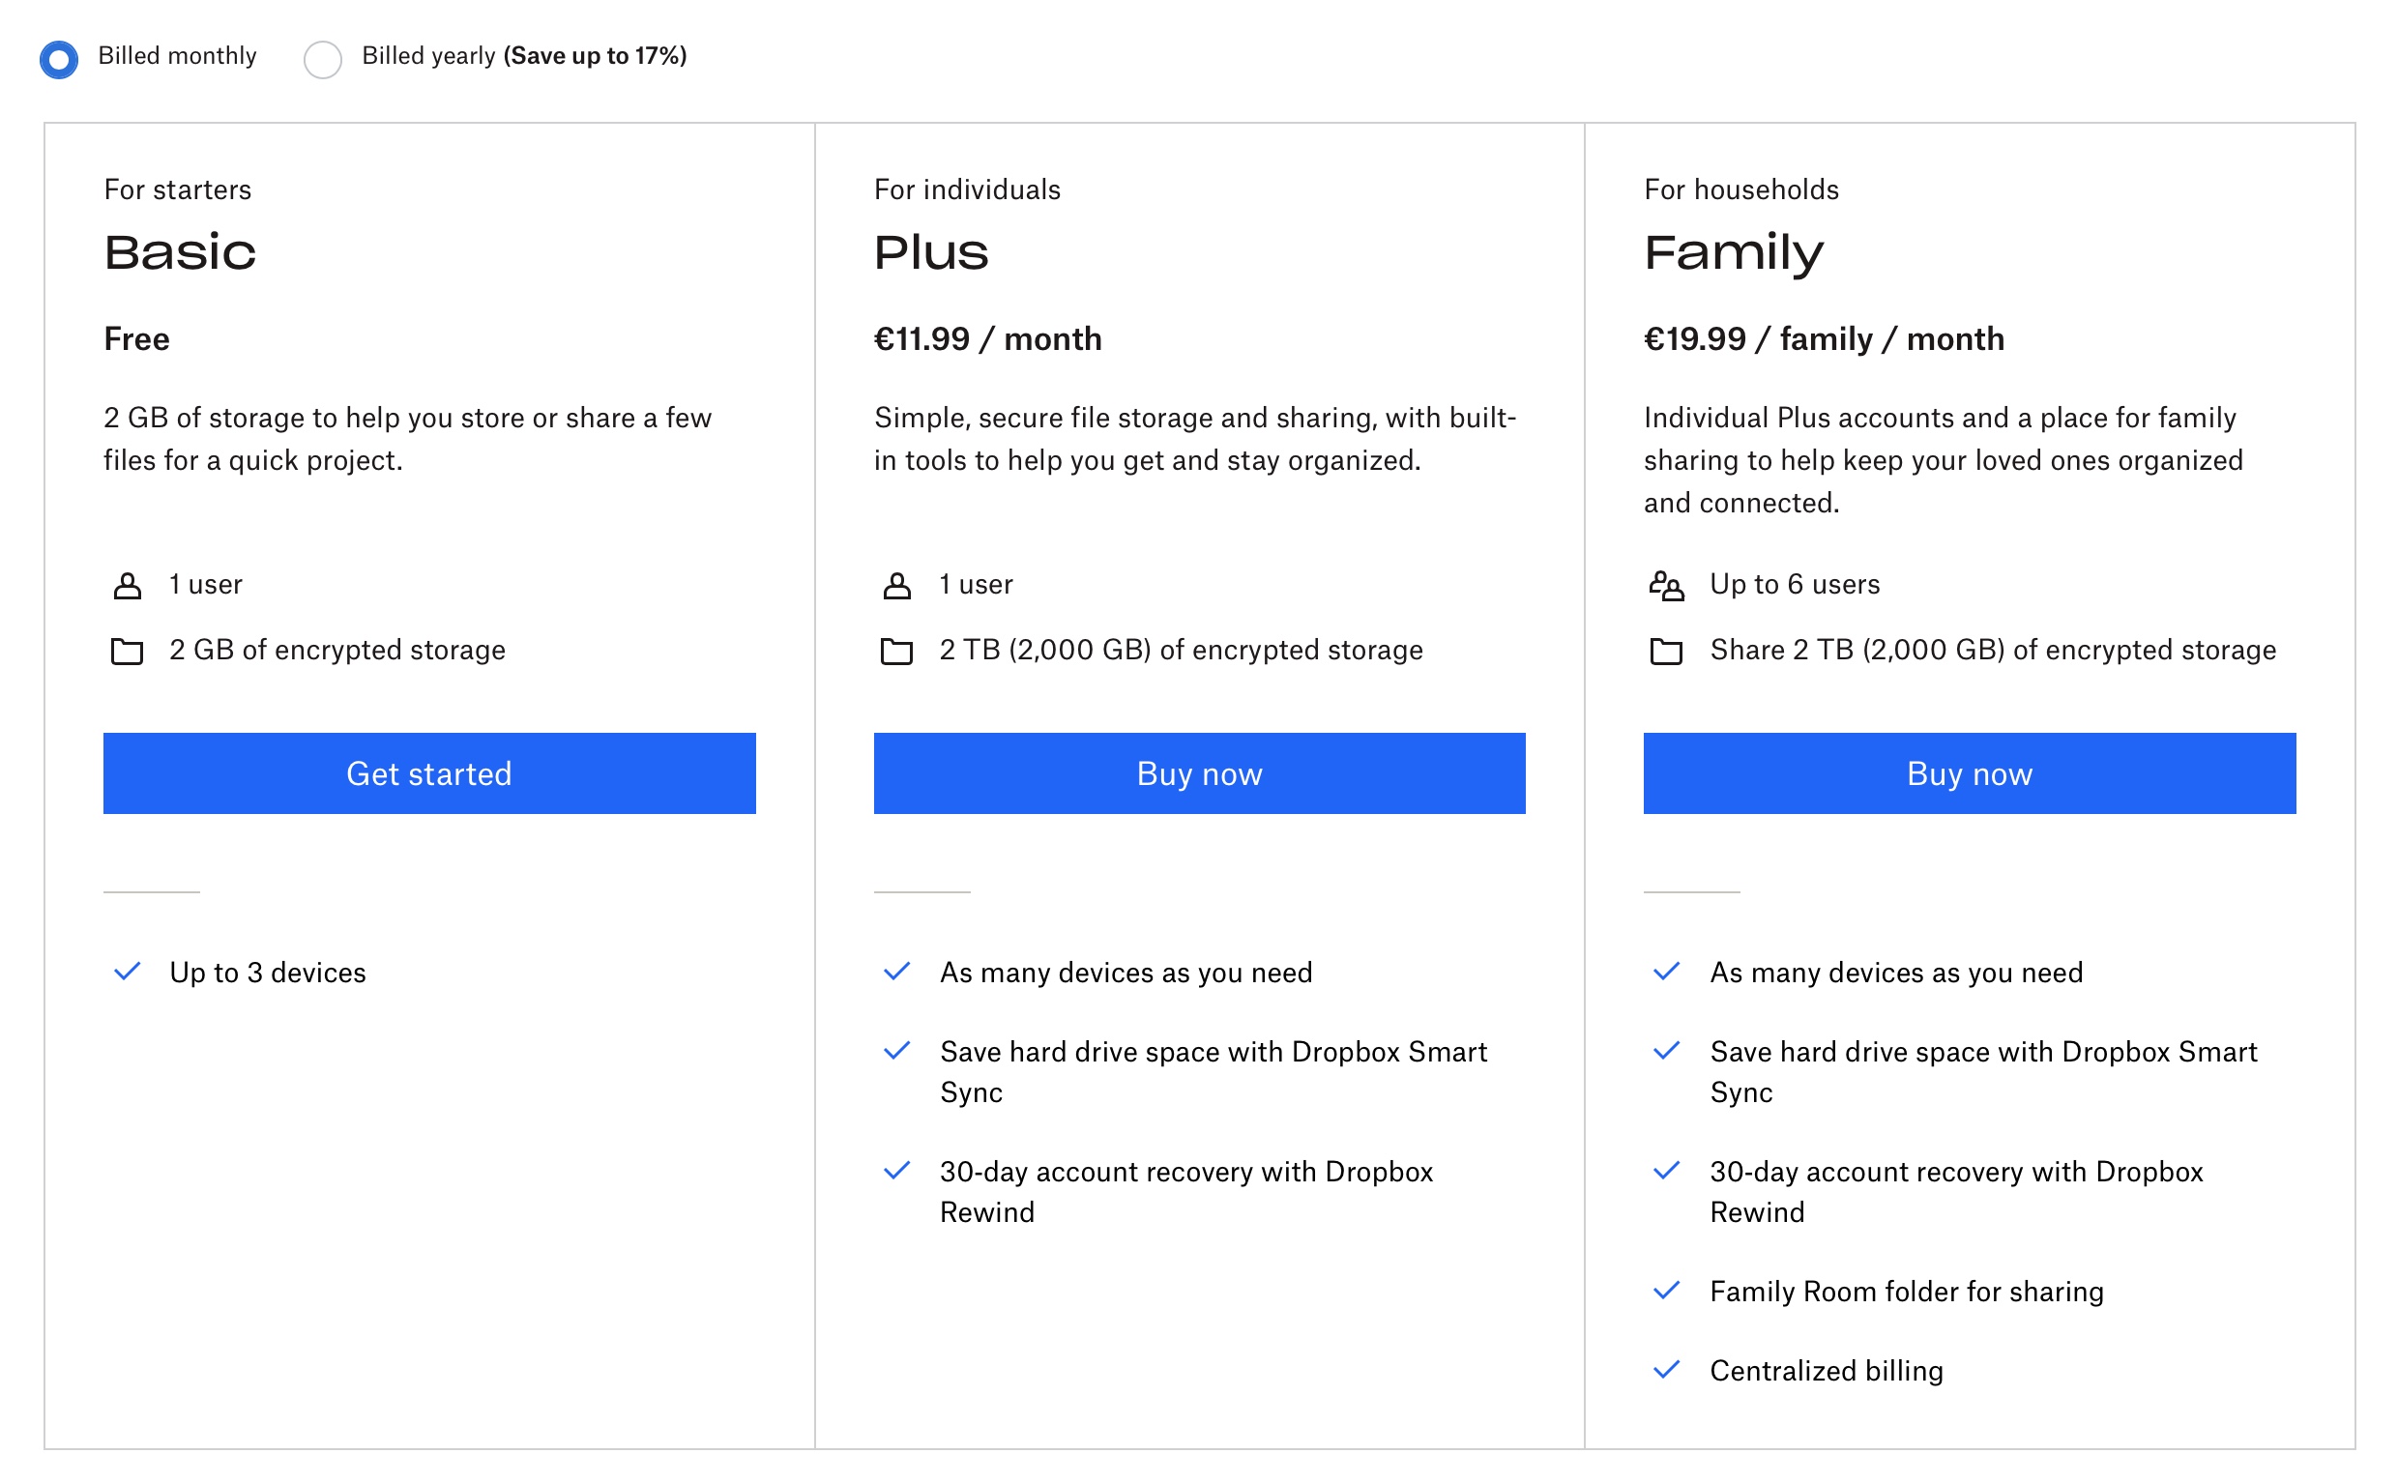Choose the Billed yearly radio option
Image resolution: width=2398 pixels, height=1483 pixels.
pyautogui.click(x=323, y=59)
